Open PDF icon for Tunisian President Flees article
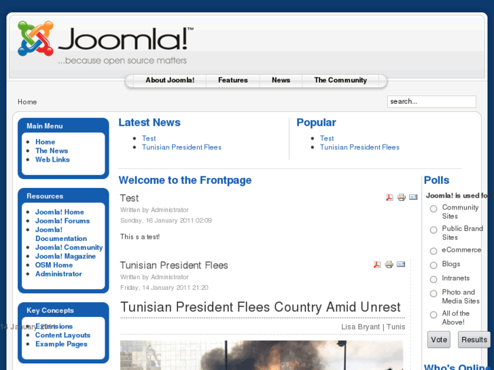Screen dimensions: 494x370 [x=377, y=265]
